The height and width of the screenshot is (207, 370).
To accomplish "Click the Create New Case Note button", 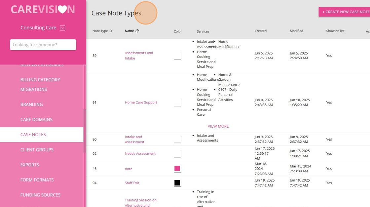I will [x=345, y=12].
